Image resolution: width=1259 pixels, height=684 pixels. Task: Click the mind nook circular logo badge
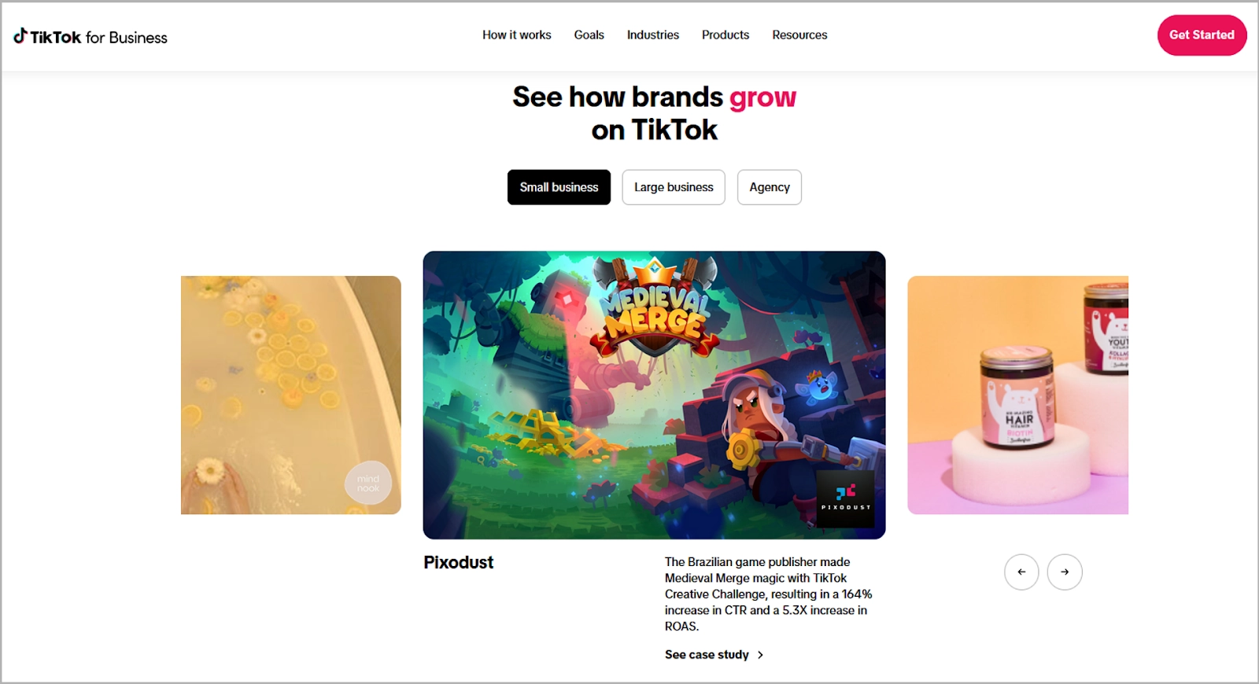(368, 483)
